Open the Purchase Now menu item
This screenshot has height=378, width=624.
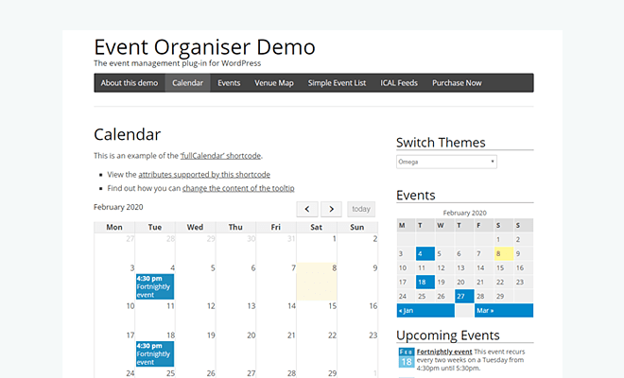point(457,83)
